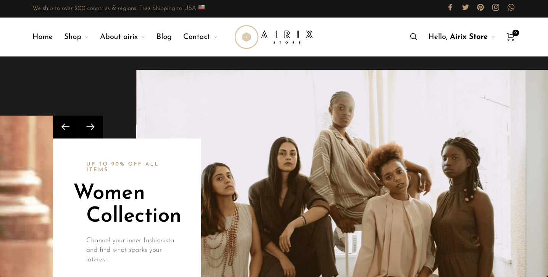Viewport: 548px width, 277px height.
Task: Open the Twitter social icon
Action: click(x=465, y=7)
